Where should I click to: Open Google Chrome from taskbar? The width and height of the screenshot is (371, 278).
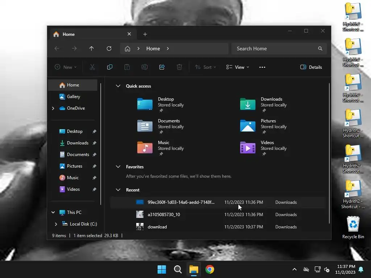pyautogui.click(x=210, y=269)
